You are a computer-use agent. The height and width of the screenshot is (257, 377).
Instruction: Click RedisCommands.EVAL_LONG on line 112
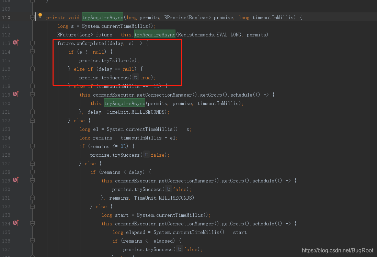209,35
